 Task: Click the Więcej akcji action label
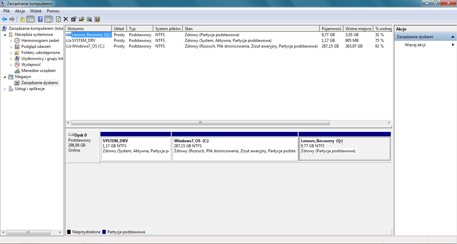tap(415, 45)
